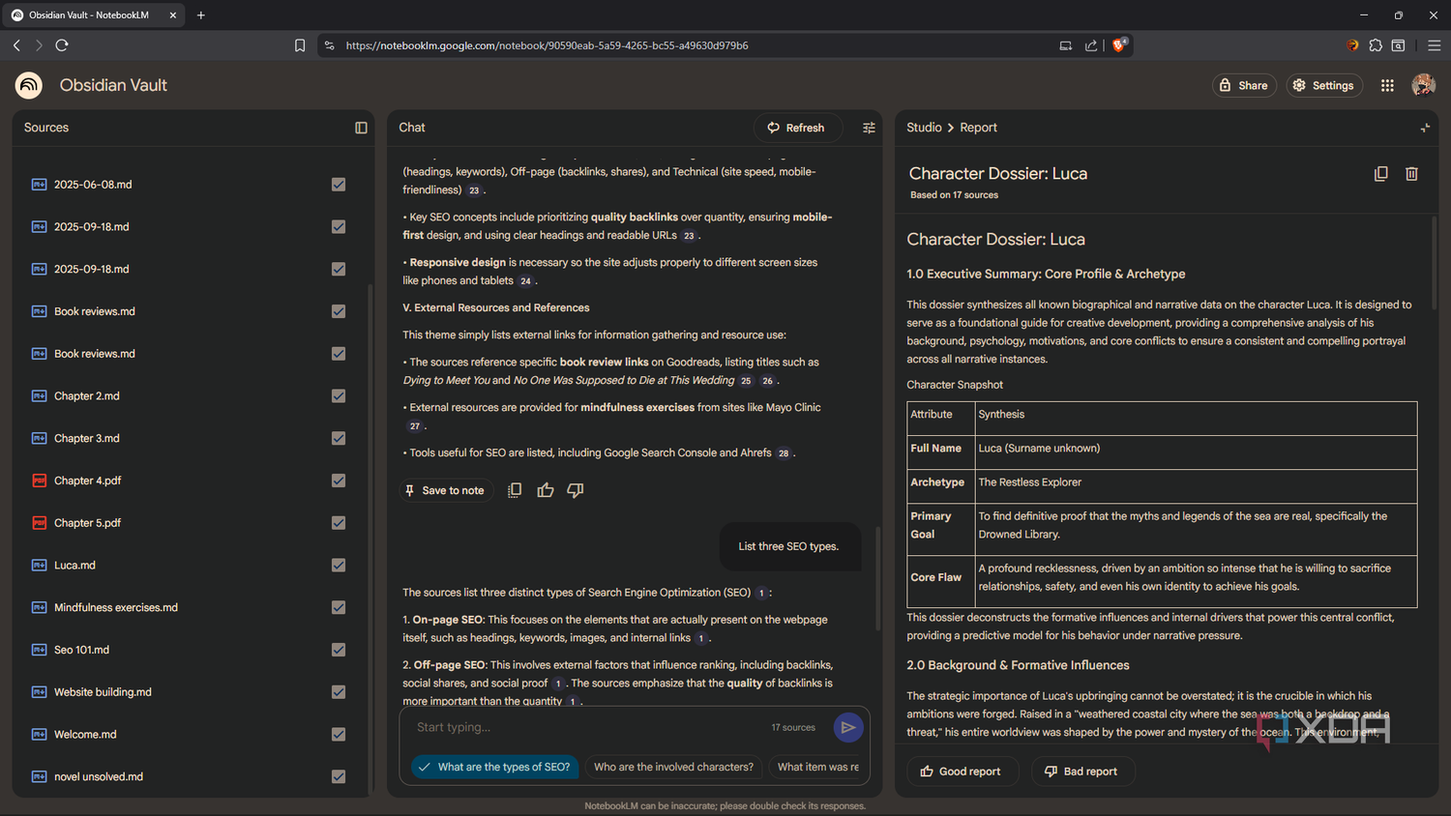
Task: Go back in browser history
Action: [x=16, y=45]
